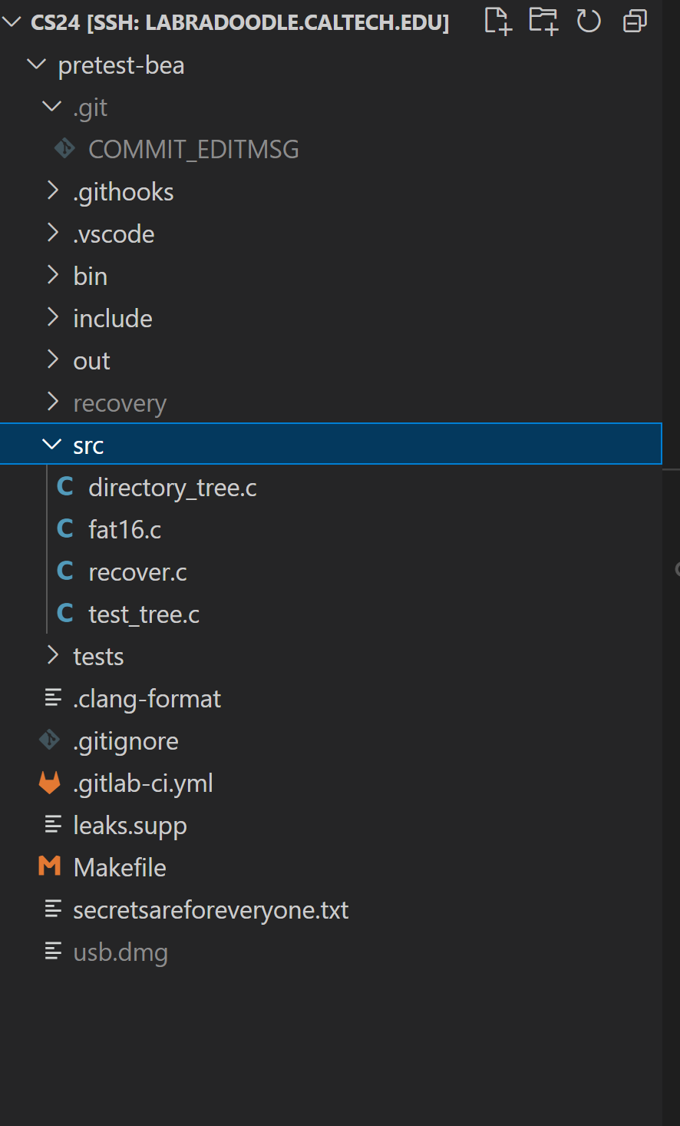The height and width of the screenshot is (1126, 680).
Task: Collapse the CS24 workspace section header
Action: [12, 22]
